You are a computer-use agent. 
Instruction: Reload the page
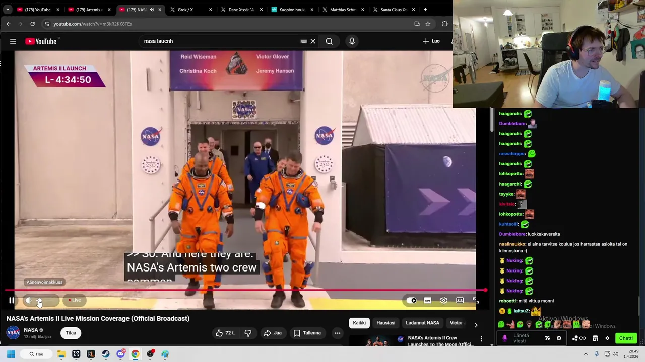click(x=32, y=24)
